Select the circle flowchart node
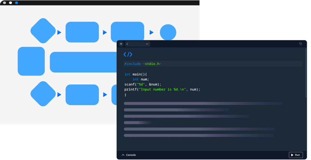 [168, 32]
